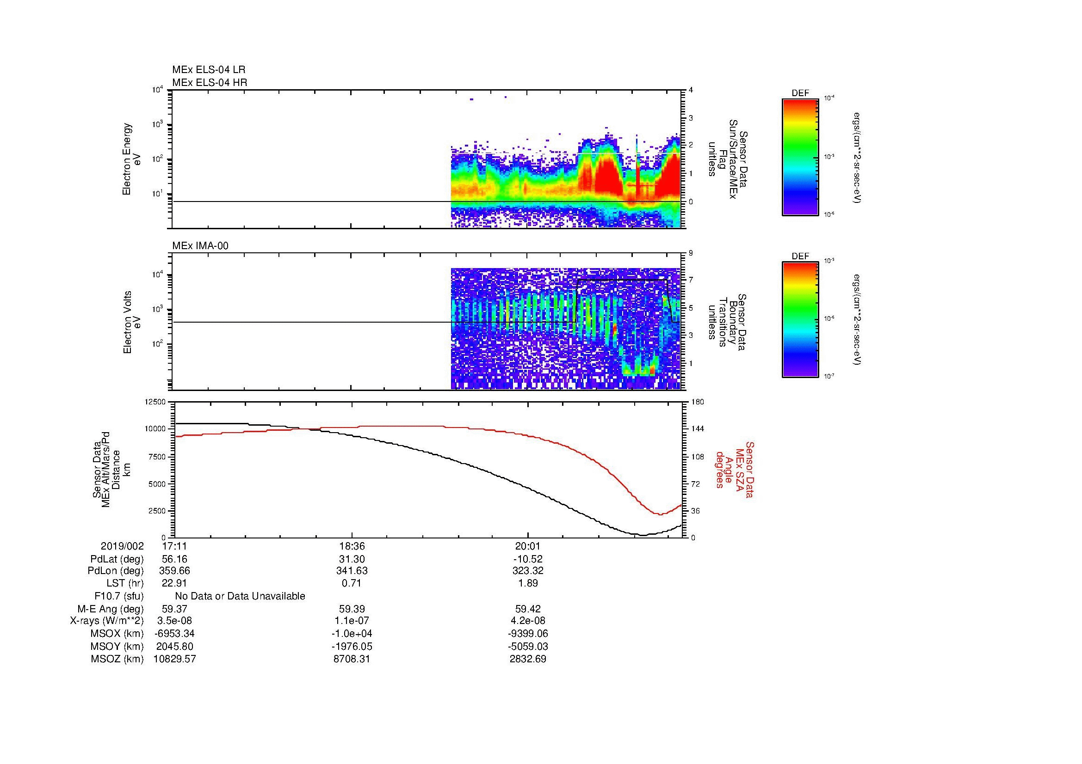Click 'No Data or Data Unavailable' text
This screenshot has width=1082, height=764.
tap(240, 596)
